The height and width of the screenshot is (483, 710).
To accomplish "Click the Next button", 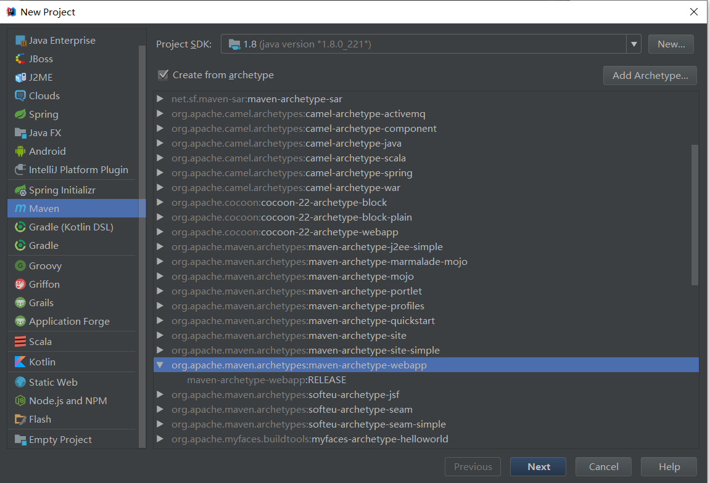I will [538, 467].
